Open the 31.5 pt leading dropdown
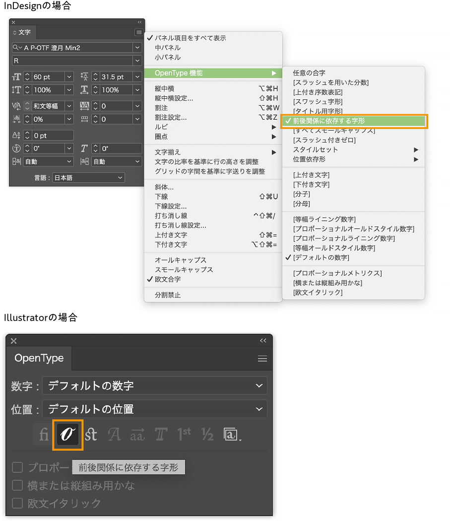The height and width of the screenshot is (521, 450). click(x=137, y=77)
